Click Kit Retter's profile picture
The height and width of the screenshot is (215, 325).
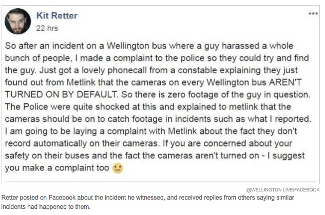(18, 21)
